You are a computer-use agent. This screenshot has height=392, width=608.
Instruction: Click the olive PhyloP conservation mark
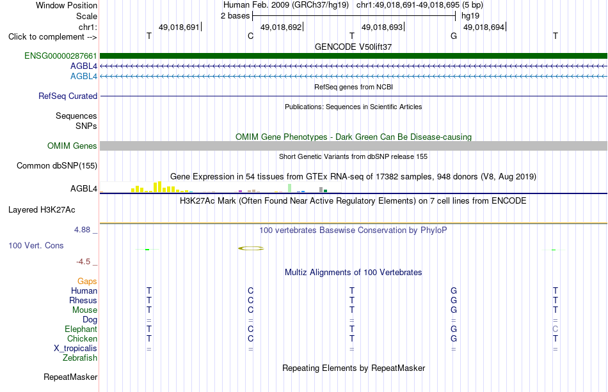[x=251, y=248]
